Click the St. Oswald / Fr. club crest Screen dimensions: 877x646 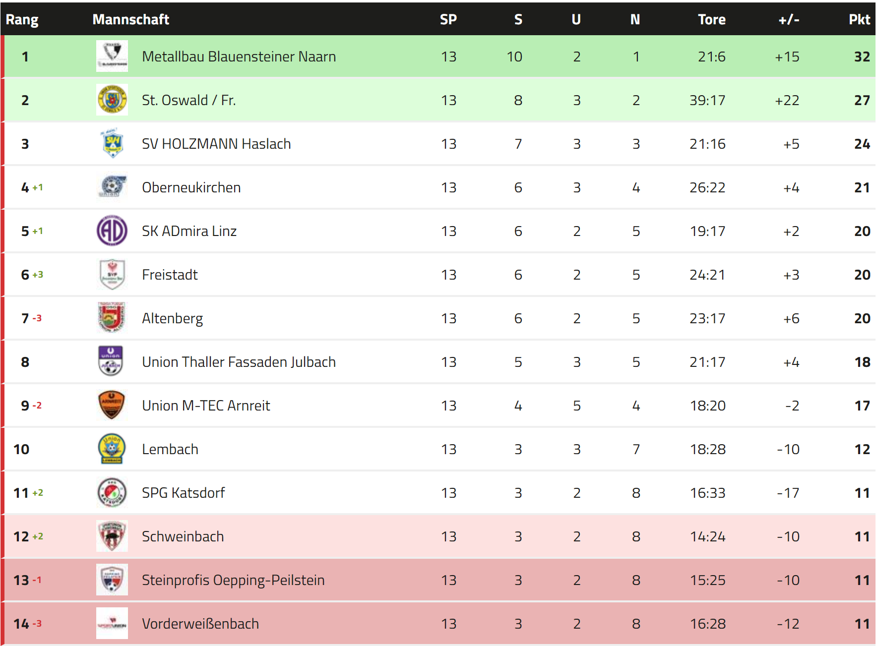click(112, 100)
